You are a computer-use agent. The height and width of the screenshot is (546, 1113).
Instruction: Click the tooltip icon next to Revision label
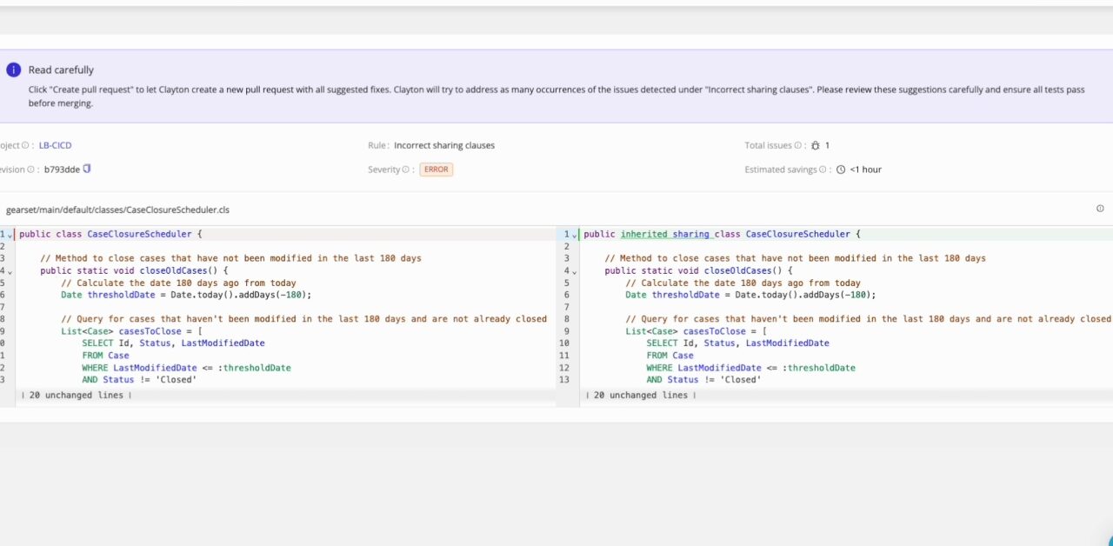pyautogui.click(x=31, y=170)
